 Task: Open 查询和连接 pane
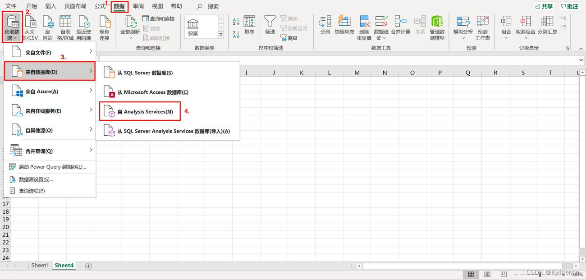tap(159, 18)
